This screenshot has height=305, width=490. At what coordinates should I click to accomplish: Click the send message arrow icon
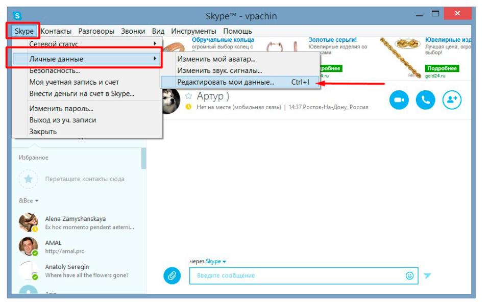(x=427, y=276)
